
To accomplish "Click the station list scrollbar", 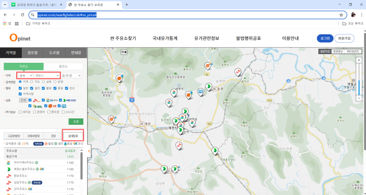I will click(x=81, y=166).
